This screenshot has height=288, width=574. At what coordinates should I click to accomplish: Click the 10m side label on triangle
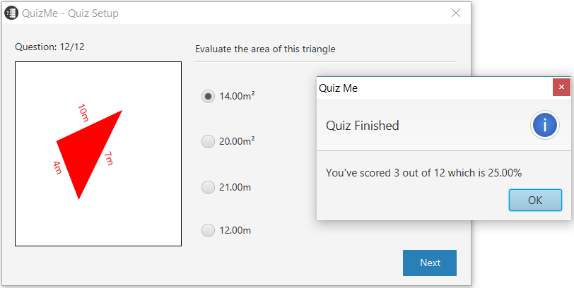tap(83, 113)
